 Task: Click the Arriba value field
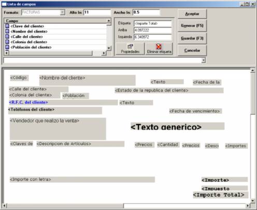click(153, 30)
